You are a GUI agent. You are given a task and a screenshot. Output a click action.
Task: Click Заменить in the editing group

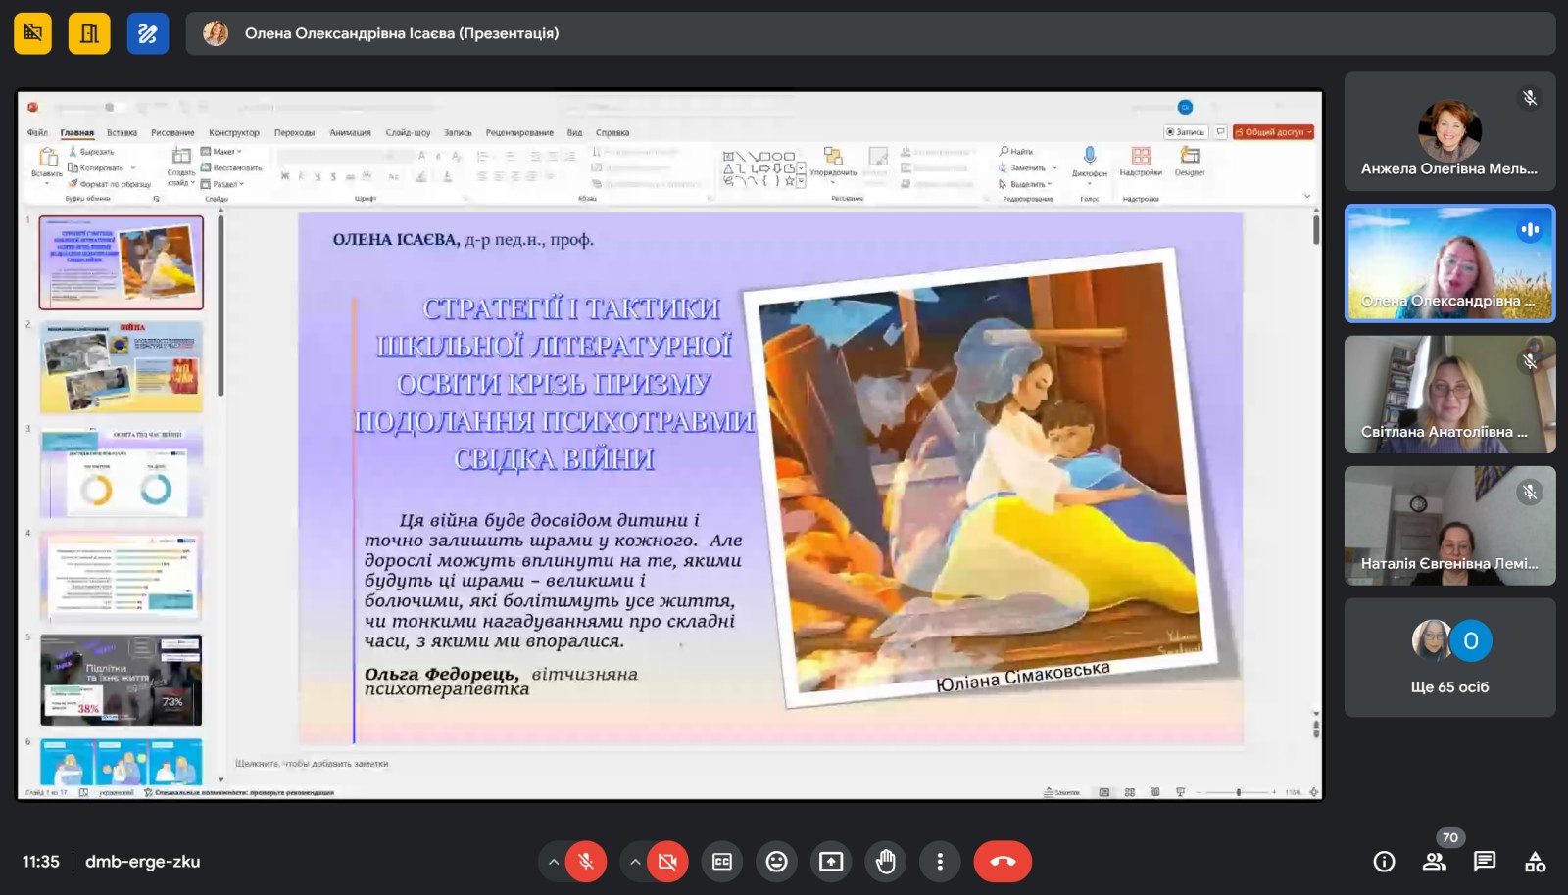(x=1022, y=167)
